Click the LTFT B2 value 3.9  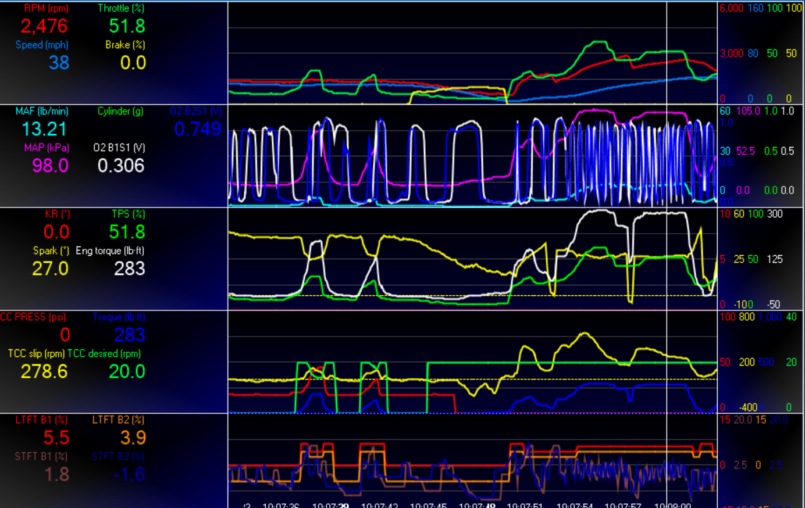click(133, 438)
